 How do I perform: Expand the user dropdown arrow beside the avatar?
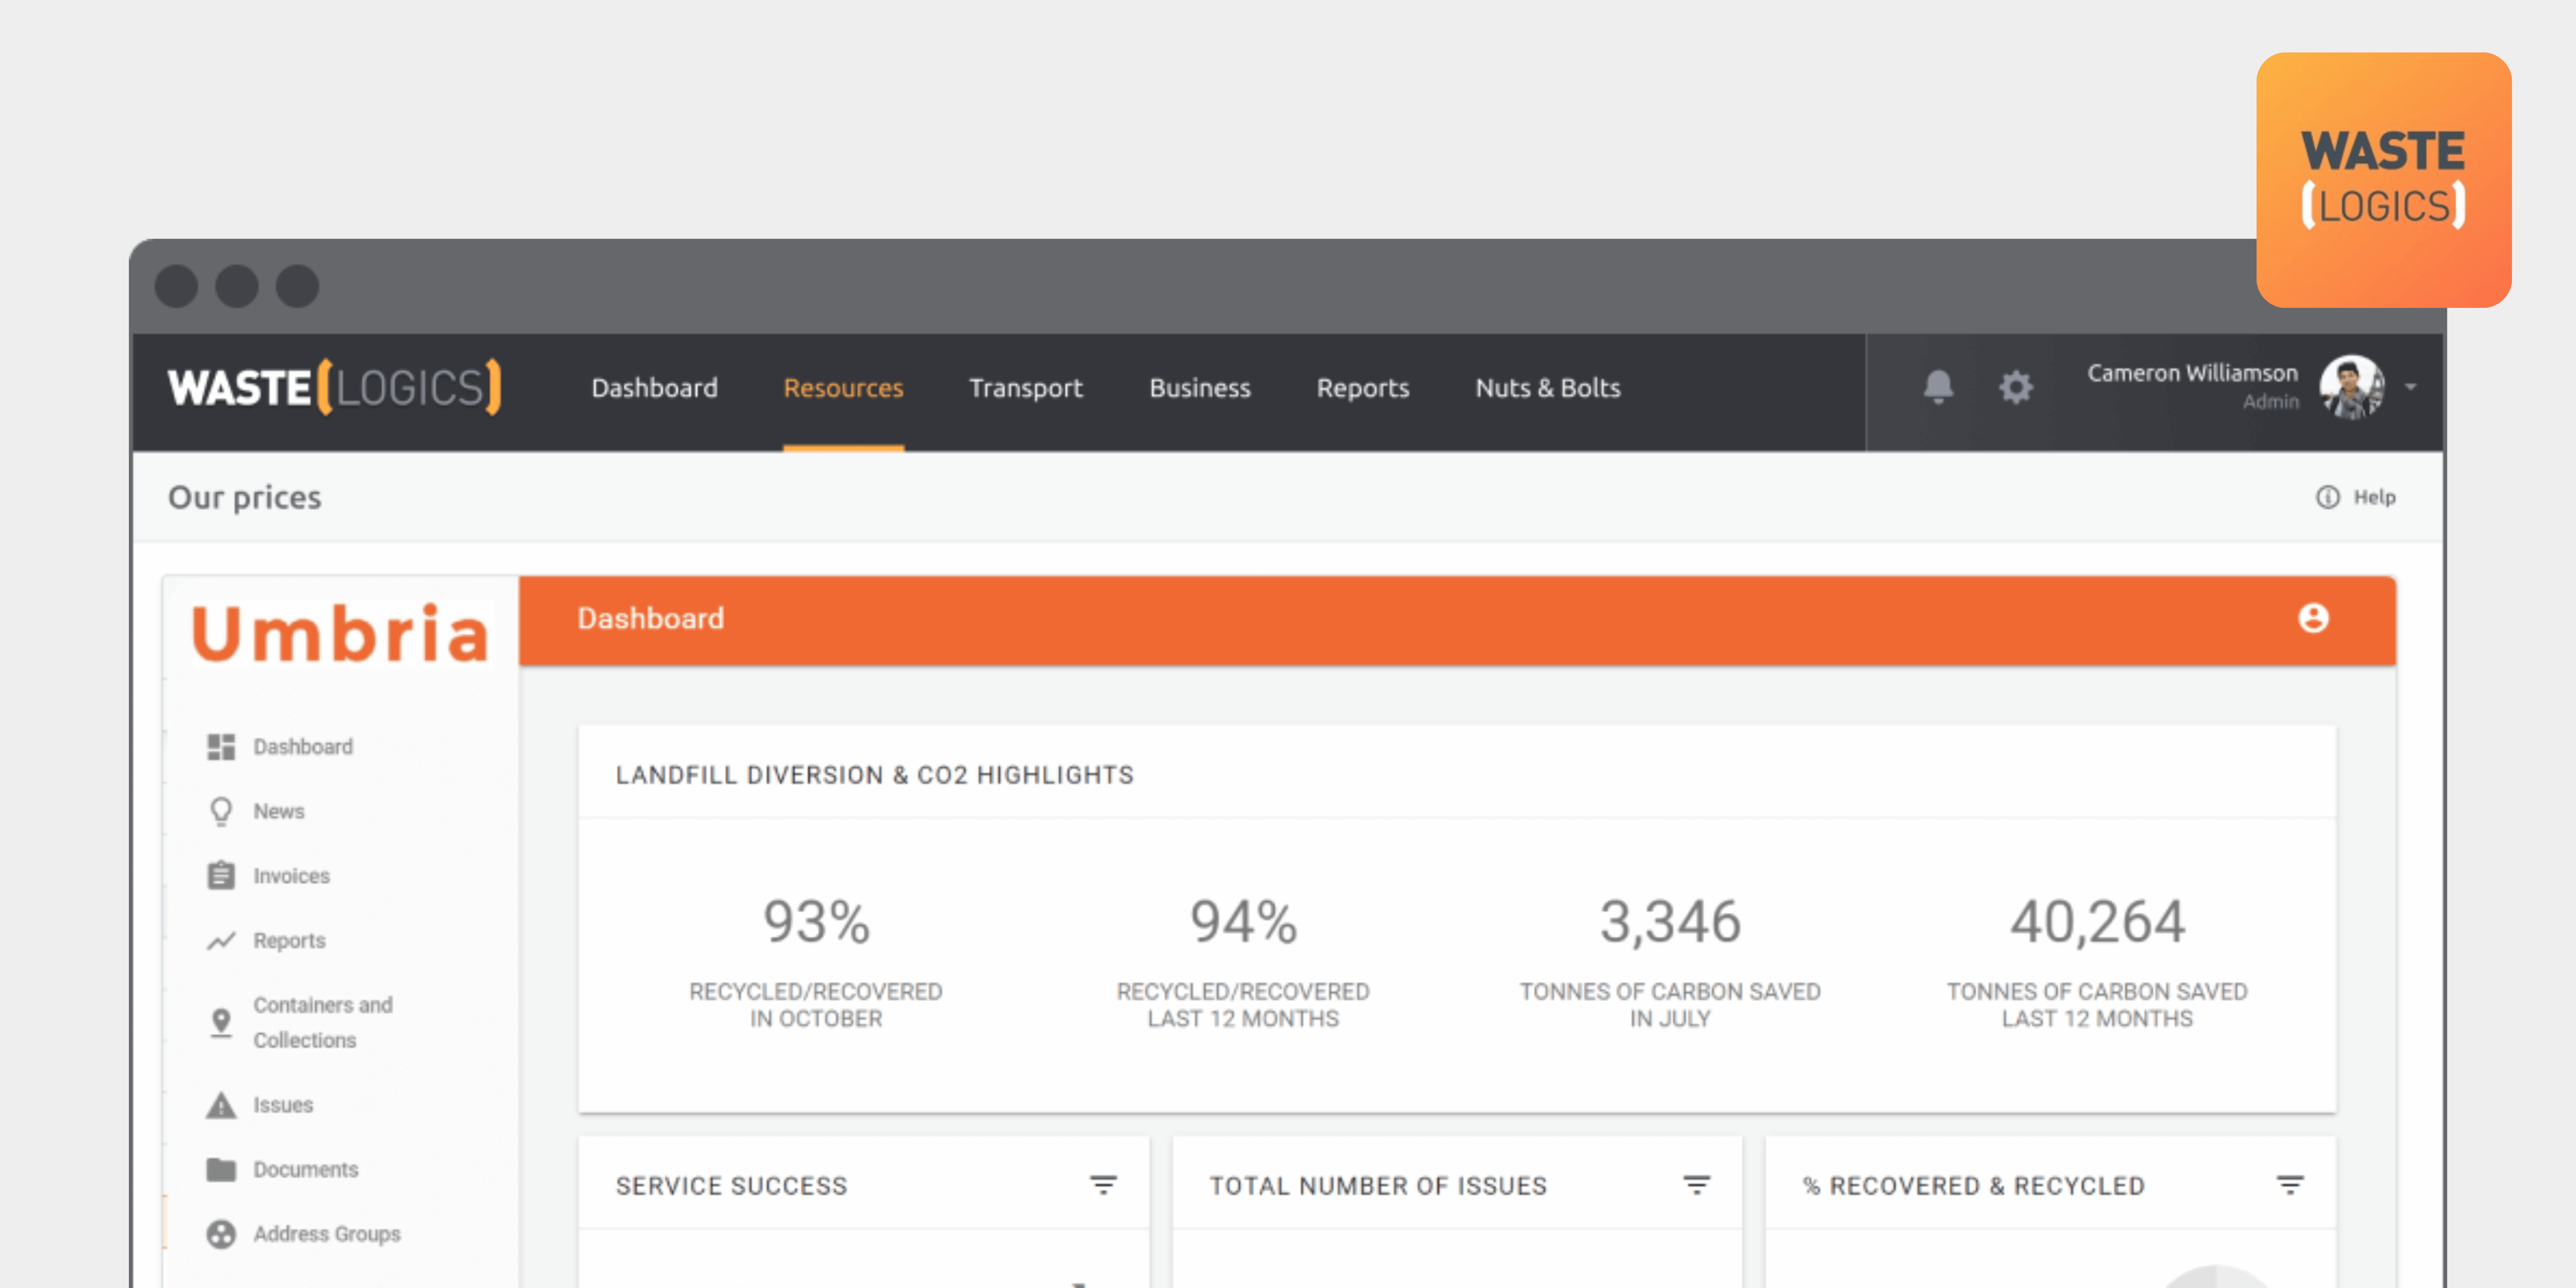coord(2411,387)
